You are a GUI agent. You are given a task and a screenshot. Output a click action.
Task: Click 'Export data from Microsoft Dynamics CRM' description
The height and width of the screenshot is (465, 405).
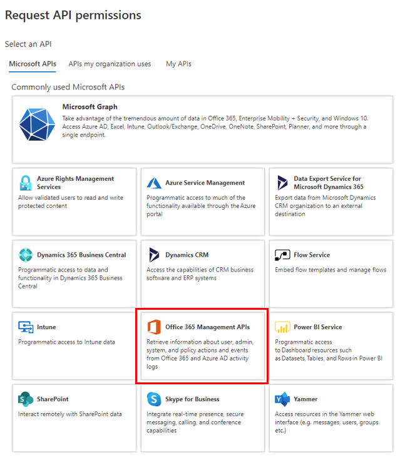325,206
